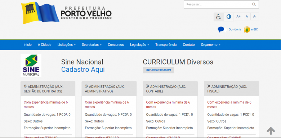Click the Porto Velho flag logo
The image size is (281, 138).
click(40, 13)
